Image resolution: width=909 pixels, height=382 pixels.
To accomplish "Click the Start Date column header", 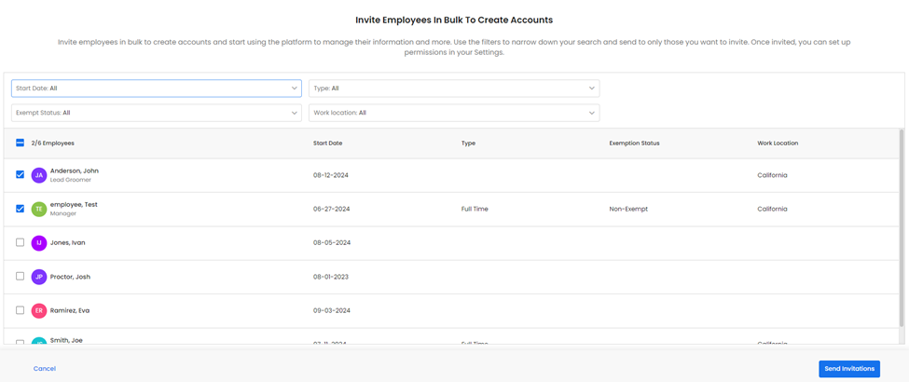I will coord(327,143).
